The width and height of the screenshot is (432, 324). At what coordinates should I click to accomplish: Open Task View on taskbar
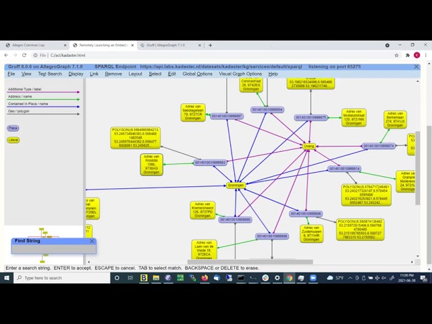coord(130,278)
